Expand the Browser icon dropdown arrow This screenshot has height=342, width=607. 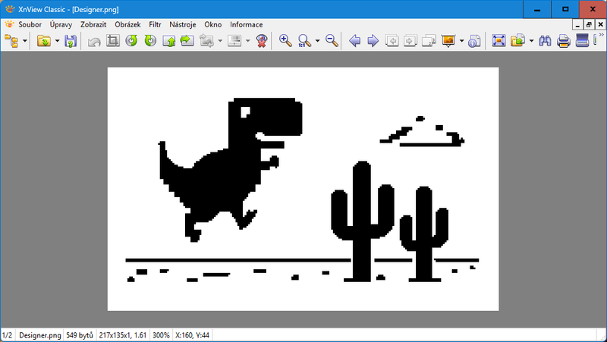pos(25,41)
